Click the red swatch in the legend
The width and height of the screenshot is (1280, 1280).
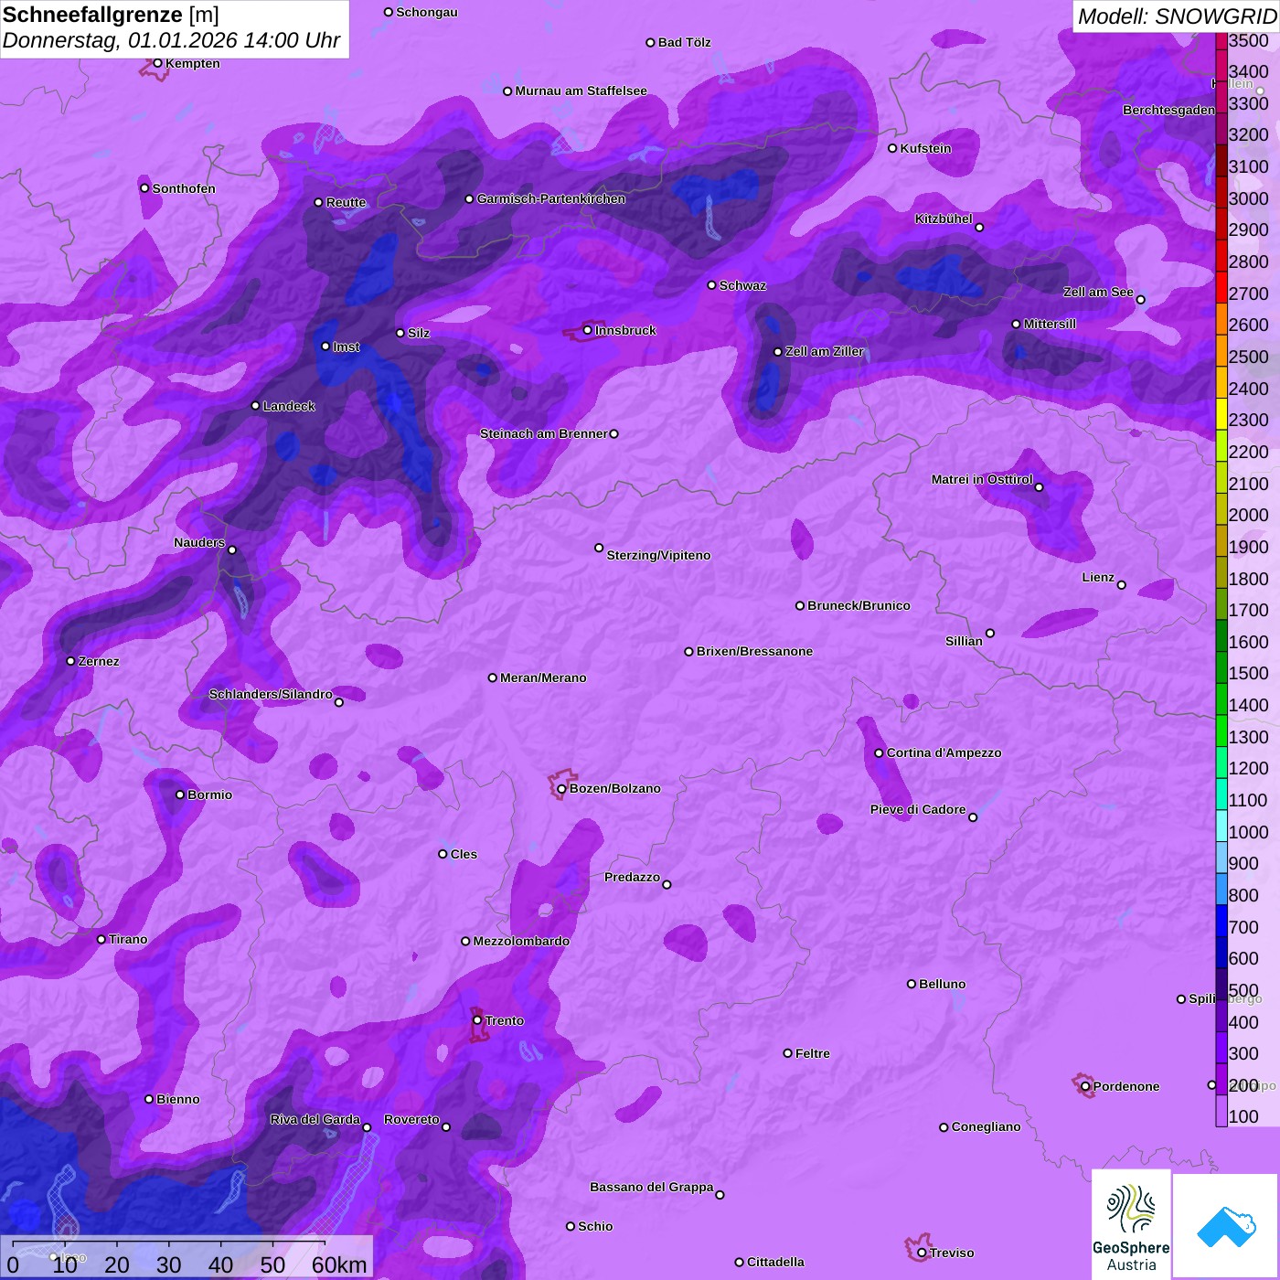tap(1221, 286)
